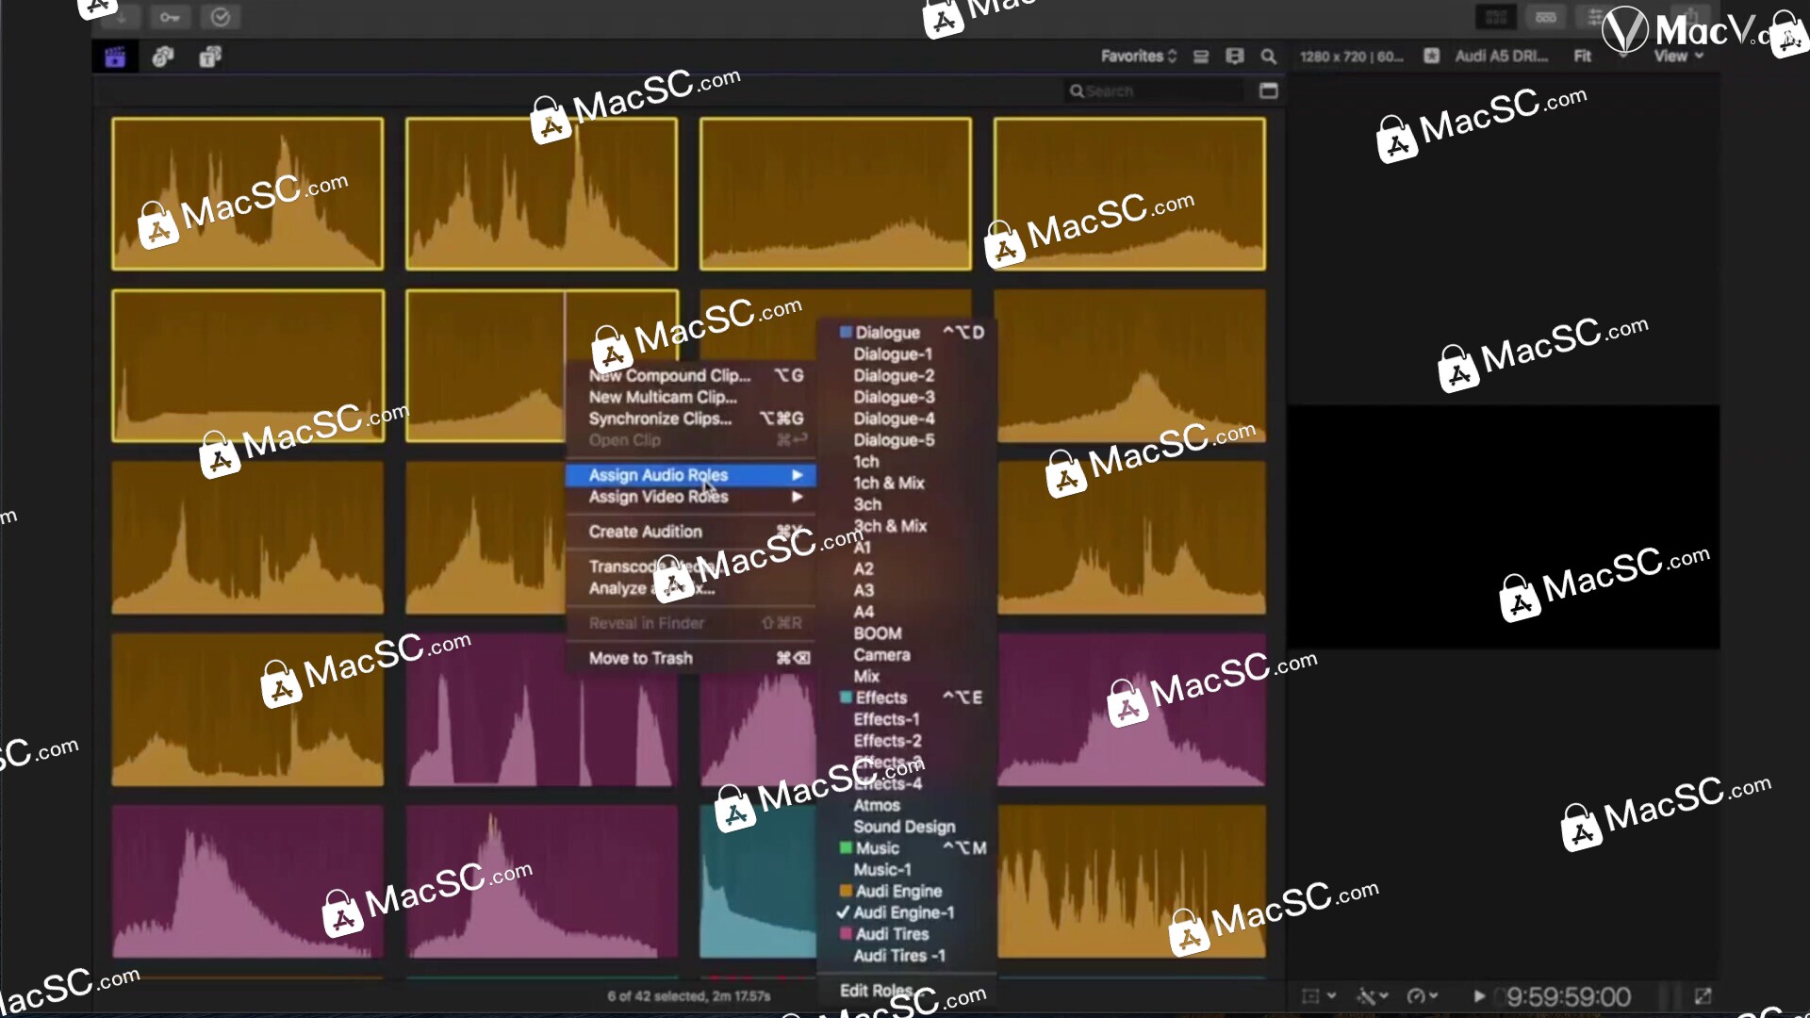The height and width of the screenshot is (1018, 1810).
Task: Click the Keyword Editor key icon
Action: tap(170, 17)
